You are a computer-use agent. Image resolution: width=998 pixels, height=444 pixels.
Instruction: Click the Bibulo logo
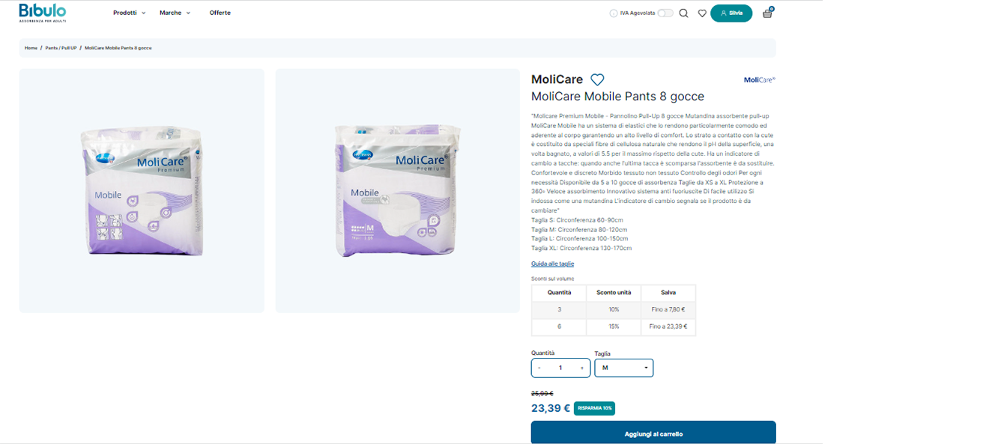pyautogui.click(x=43, y=13)
